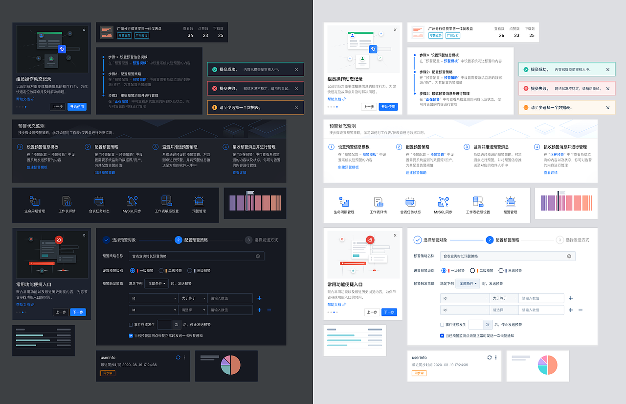Open 大于等于 operator dropdown in light form
Image resolution: width=626 pixels, height=404 pixels.
[504, 298]
